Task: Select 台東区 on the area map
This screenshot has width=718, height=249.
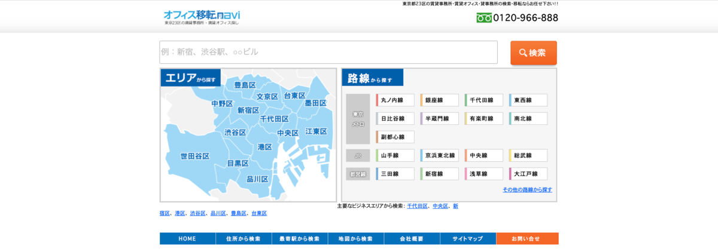Action: (x=294, y=96)
